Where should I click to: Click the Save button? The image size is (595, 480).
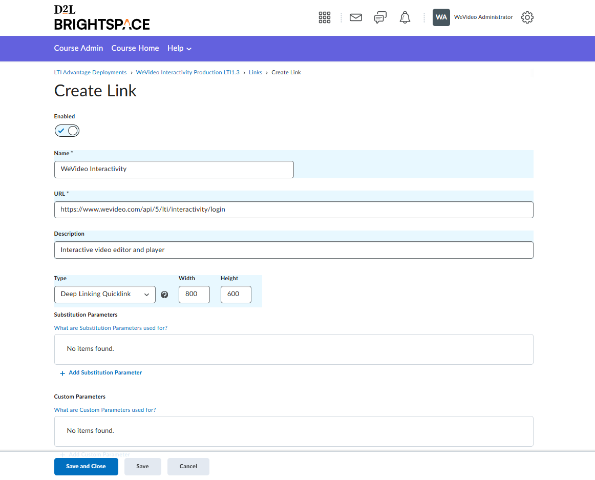tap(143, 467)
